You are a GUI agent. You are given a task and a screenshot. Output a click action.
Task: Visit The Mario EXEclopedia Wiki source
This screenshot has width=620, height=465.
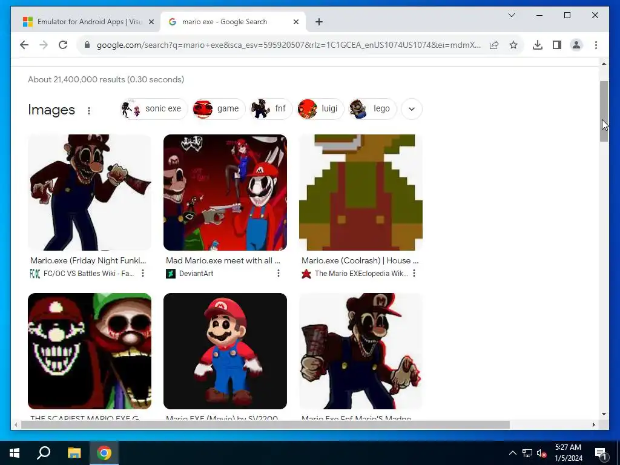(x=355, y=273)
